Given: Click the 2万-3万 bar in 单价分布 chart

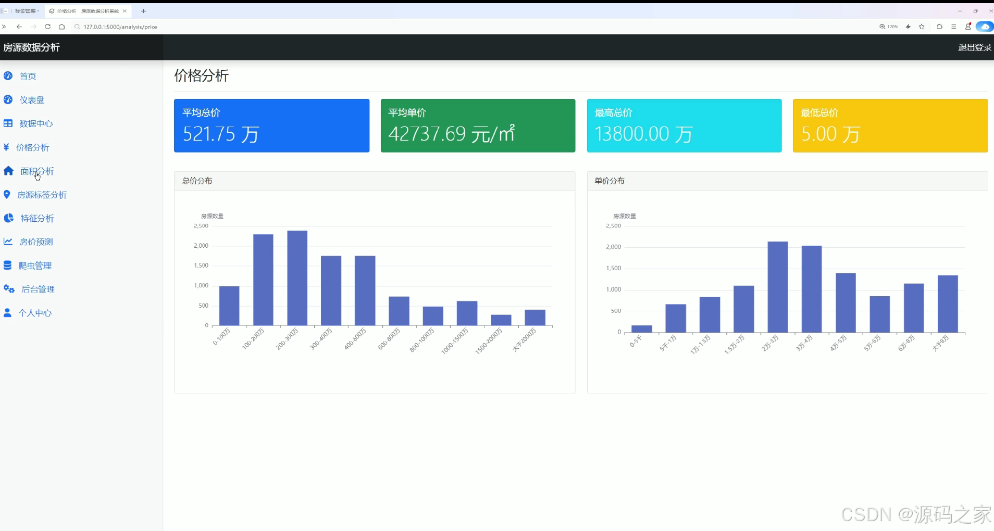Looking at the screenshot, I should [x=778, y=287].
